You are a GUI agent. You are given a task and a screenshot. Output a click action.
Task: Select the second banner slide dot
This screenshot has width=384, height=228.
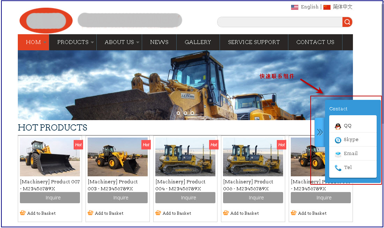coord(185,113)
